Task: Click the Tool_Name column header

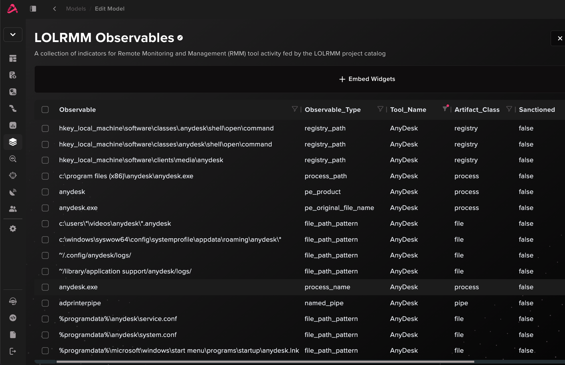Action: (408, 110)
